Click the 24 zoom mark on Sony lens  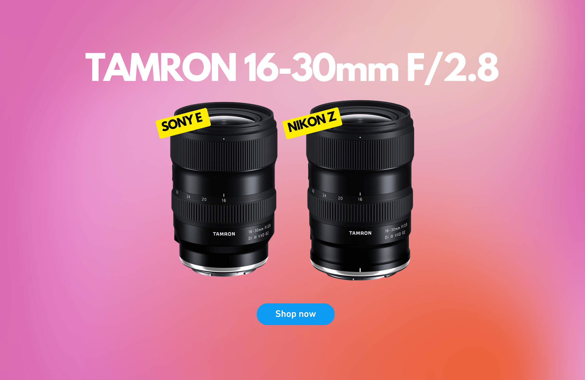click(188, 197)
